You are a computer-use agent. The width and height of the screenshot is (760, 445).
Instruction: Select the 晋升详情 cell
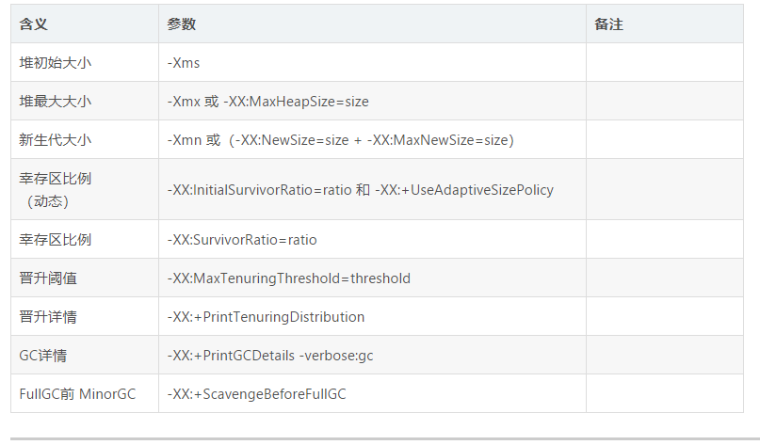(x=48, y=317)
